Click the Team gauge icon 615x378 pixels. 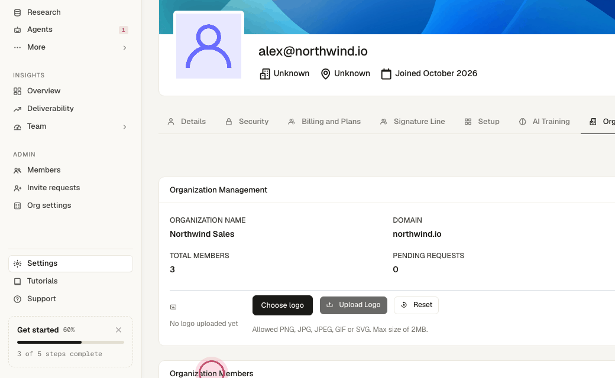point(17,126)
